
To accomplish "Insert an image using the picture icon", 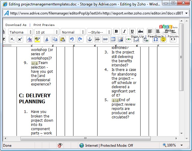I will [x=121, y=39].
